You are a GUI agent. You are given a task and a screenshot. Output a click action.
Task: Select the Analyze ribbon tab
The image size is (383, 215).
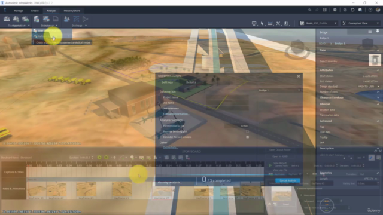click(51, 11)
